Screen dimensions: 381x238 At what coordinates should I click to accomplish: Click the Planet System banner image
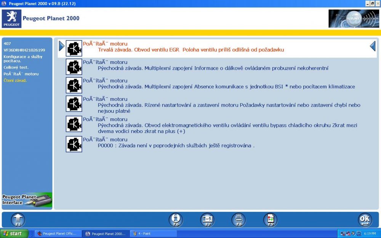[354, 18]
